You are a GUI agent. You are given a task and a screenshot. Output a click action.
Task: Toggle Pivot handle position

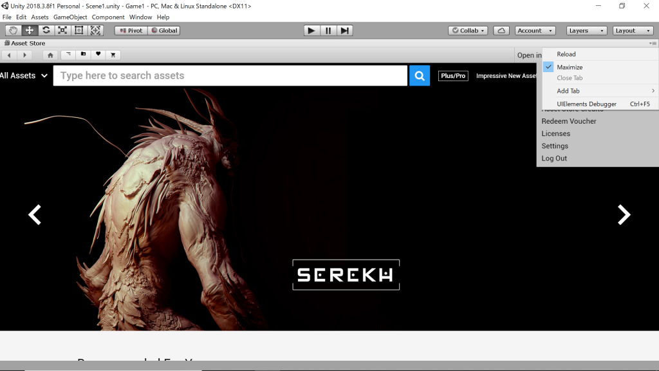(131, 30)
